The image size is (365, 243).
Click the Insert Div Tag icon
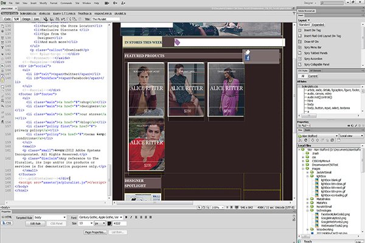pos(300,30)
